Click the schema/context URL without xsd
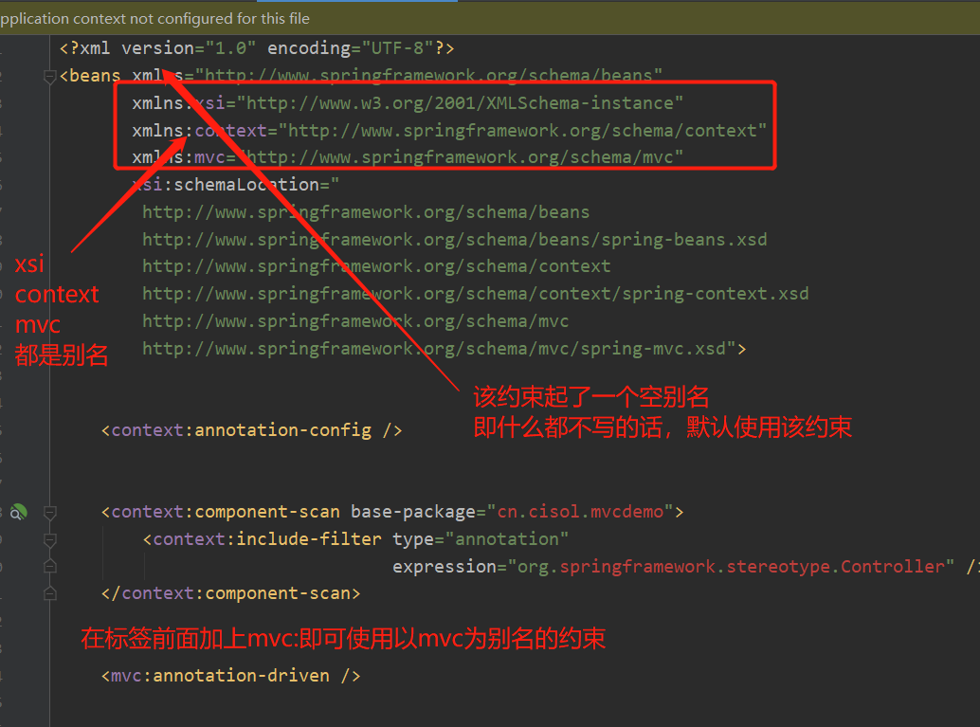The image size is (980, 727). [376, 267]
